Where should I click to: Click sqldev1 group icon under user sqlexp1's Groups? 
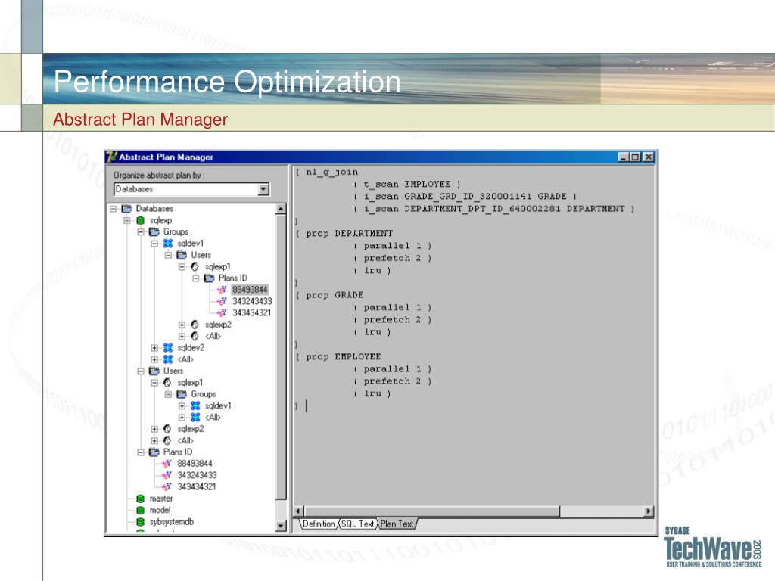pos(196,405)
